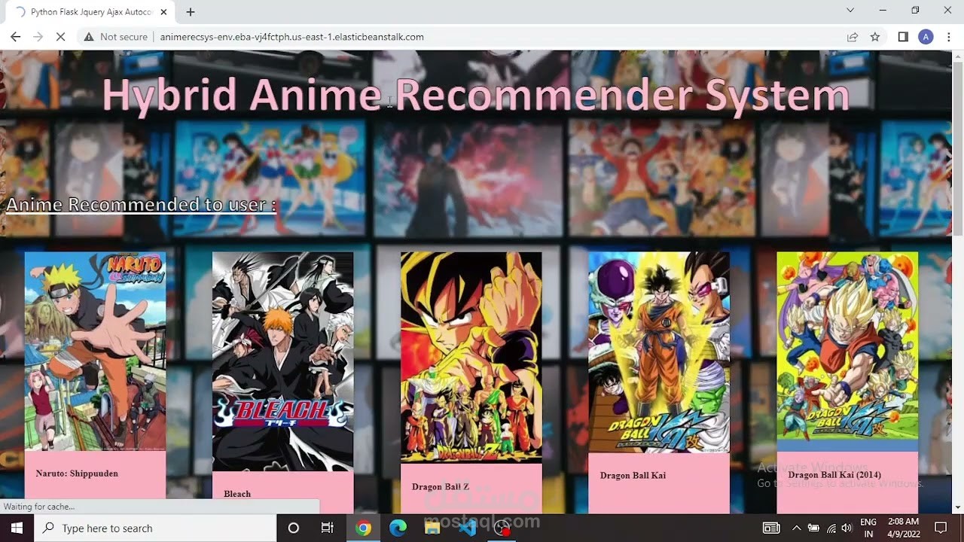Click the 'Bleach' caption text

(237, 494)
